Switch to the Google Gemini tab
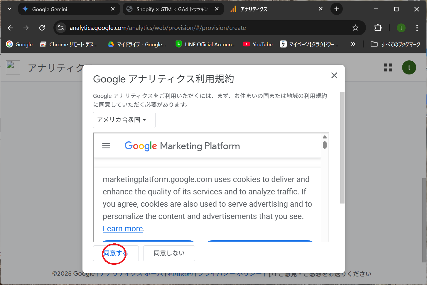427x285 pixels. point(69,9)
